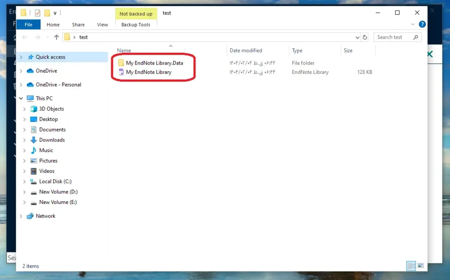Switch to Details view icon in status bar
The image size is (450, 280).
[x=411, y=265]
